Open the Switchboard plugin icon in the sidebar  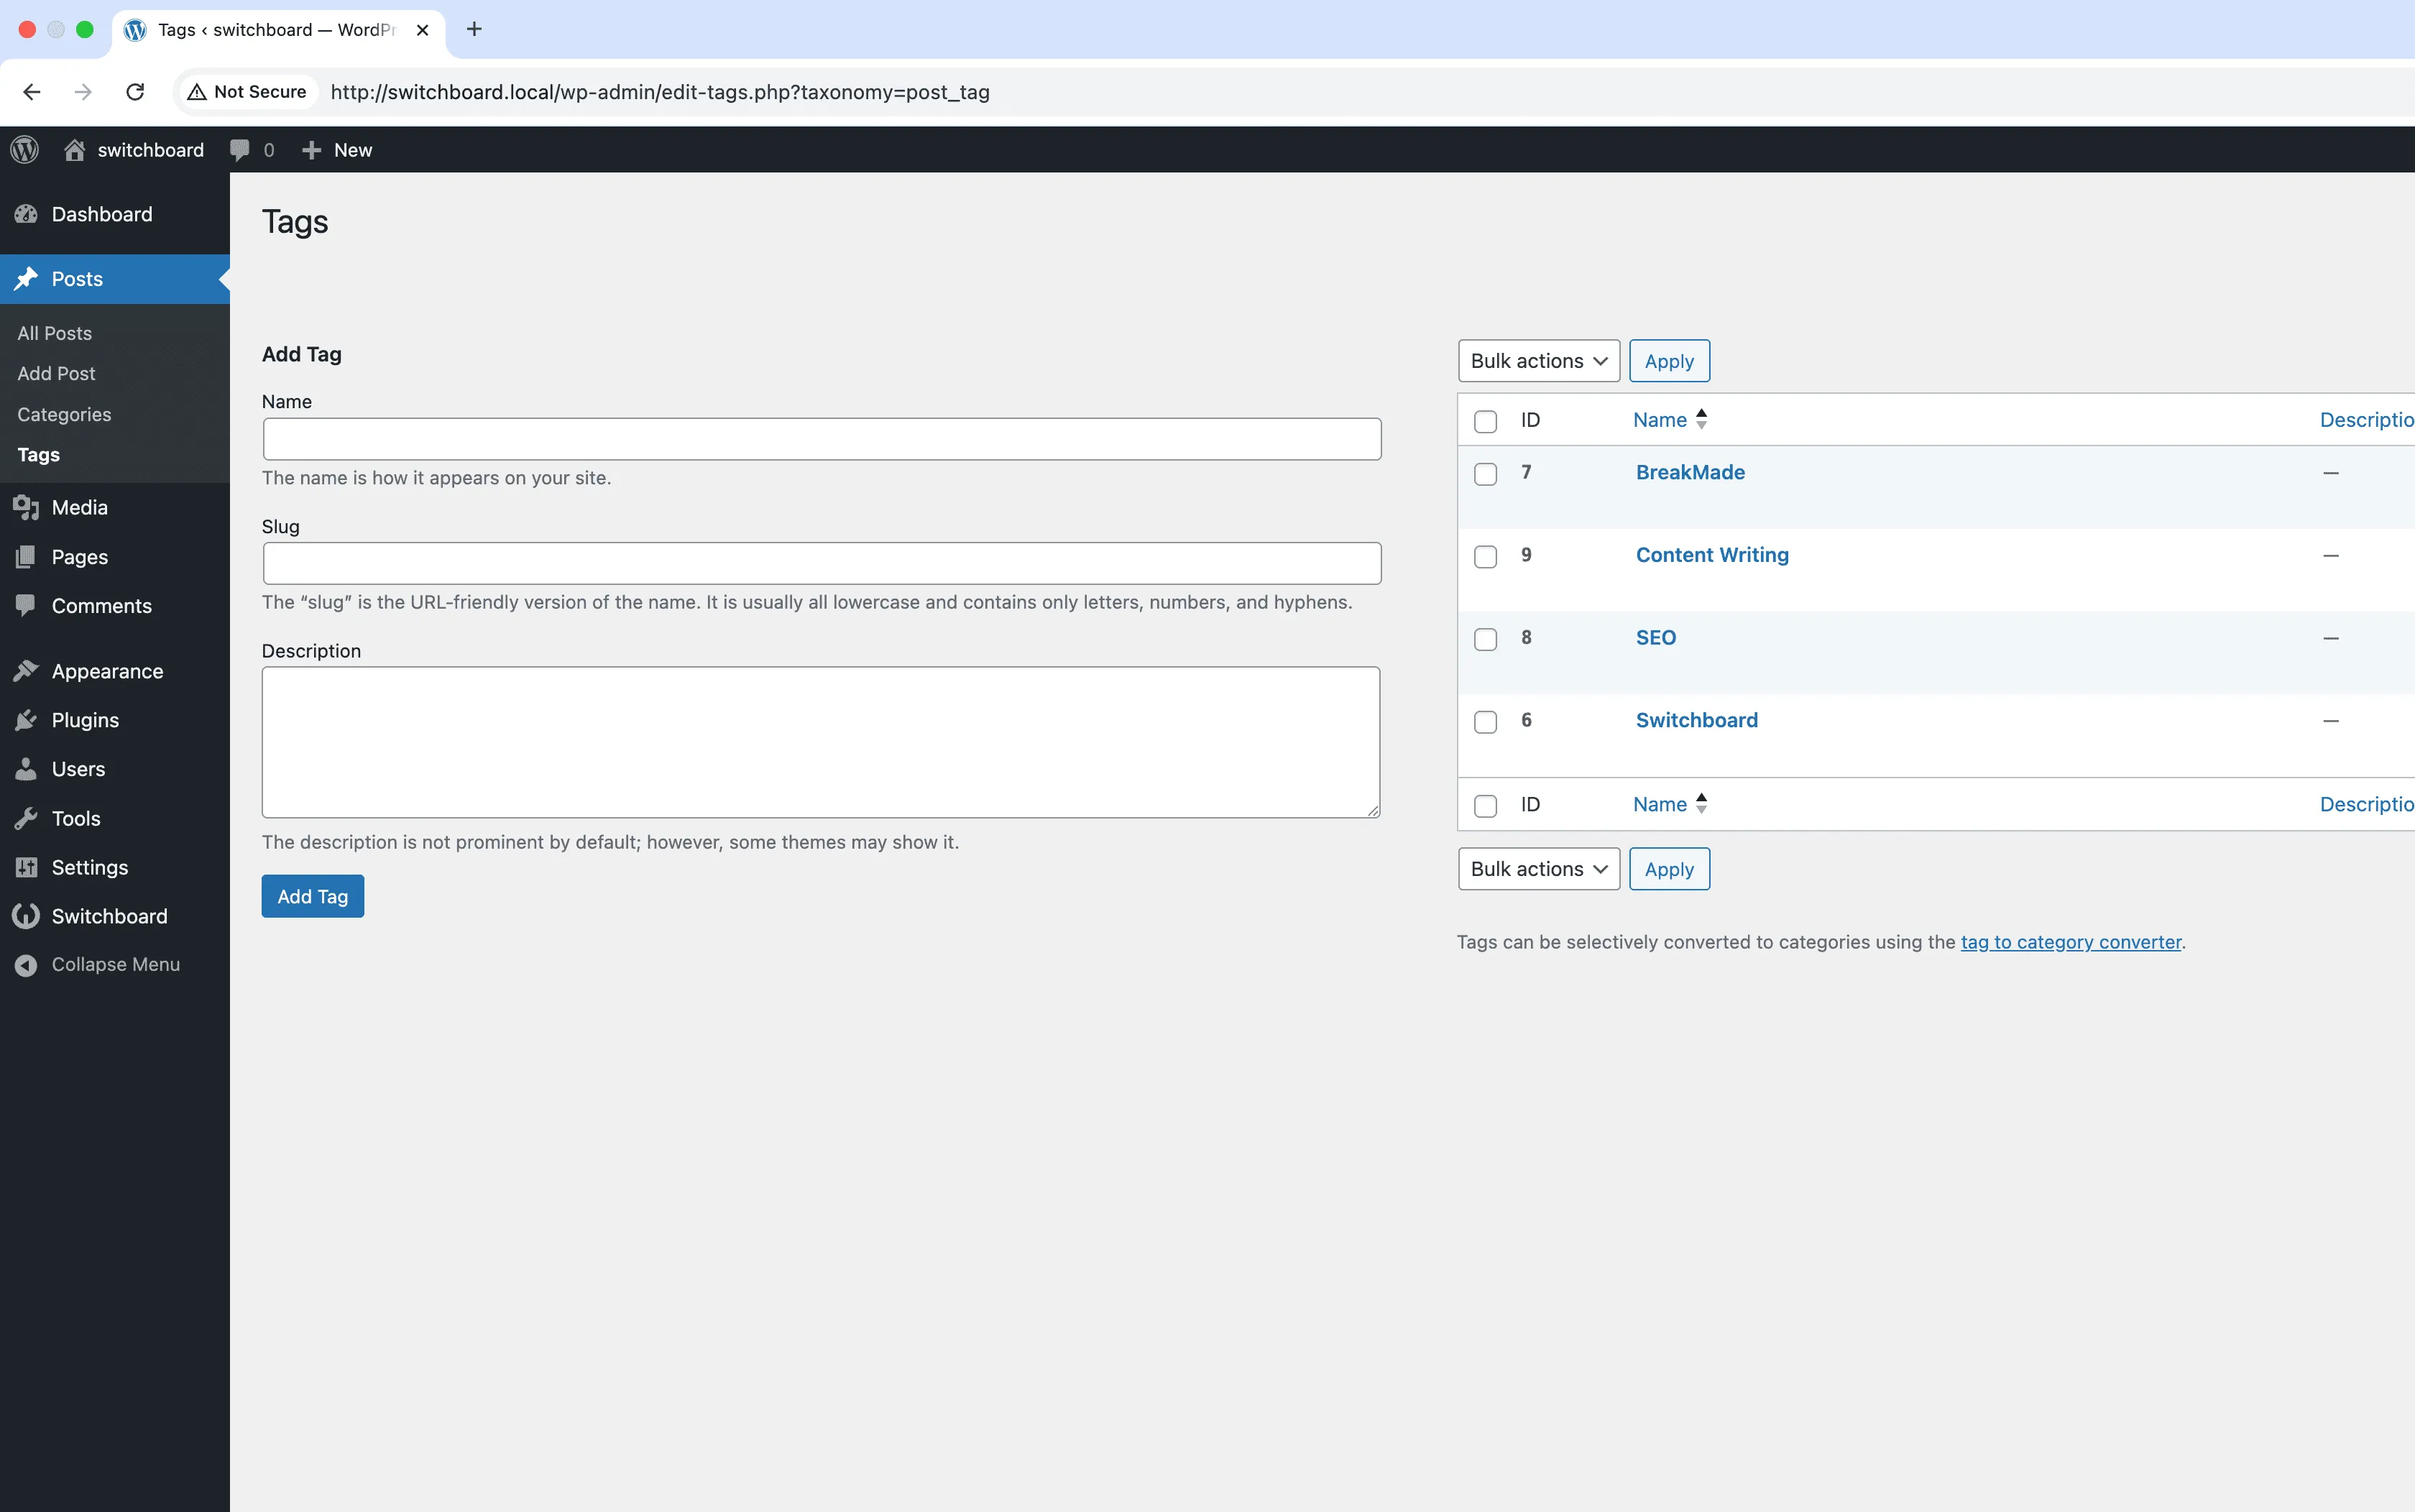click(x=25, y=915)
